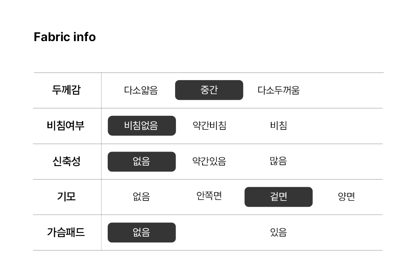
Task: Pick 많음 for stretch
Action: point(278,162)
